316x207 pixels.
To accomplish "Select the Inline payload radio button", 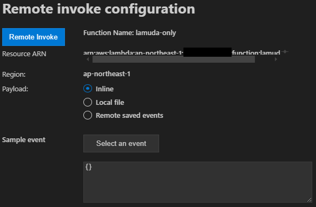I will pos(88,89).
